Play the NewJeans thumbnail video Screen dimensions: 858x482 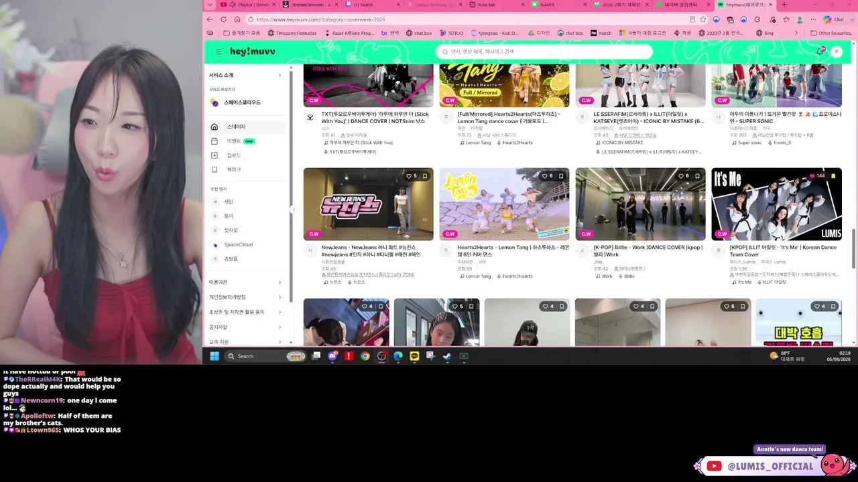tap(368, 204)
